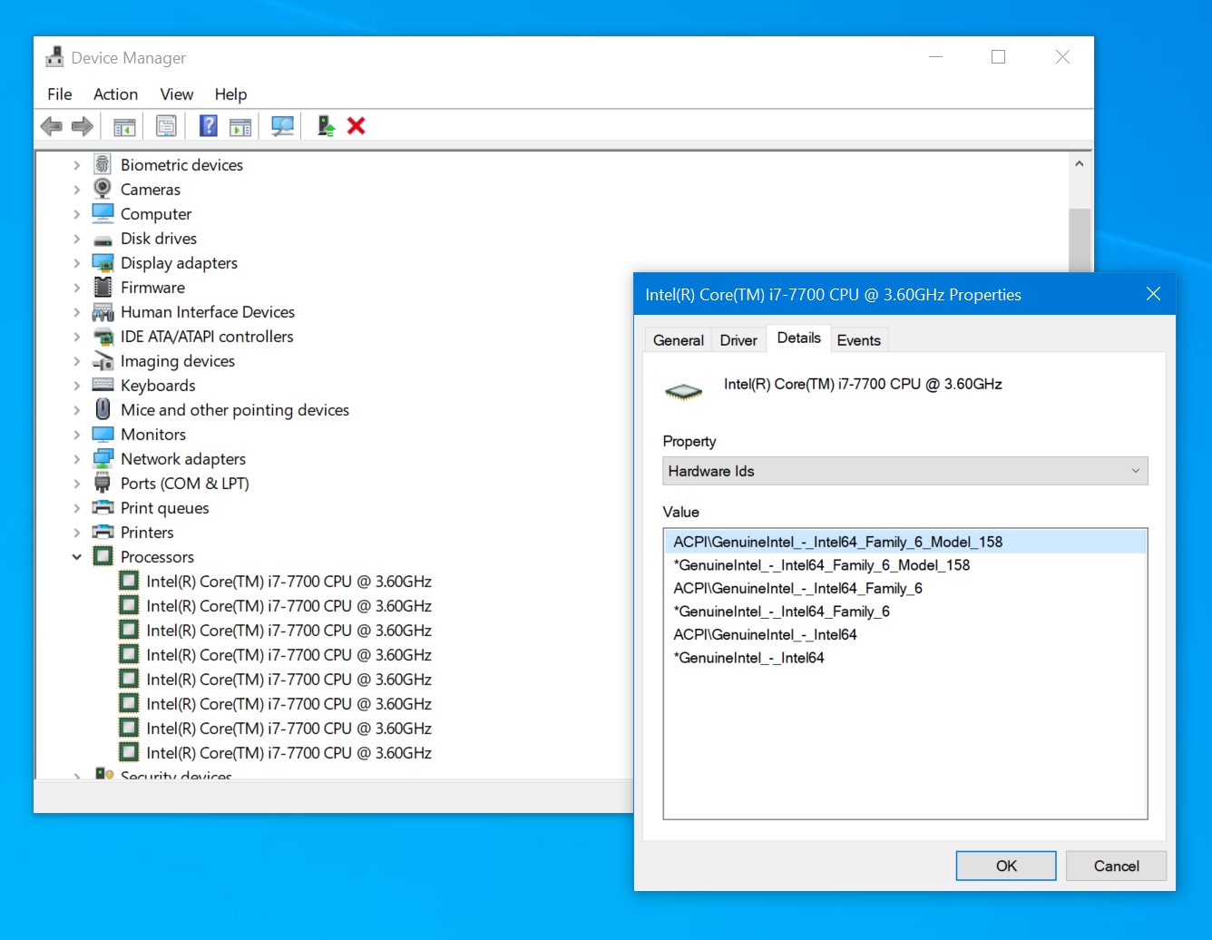Open the Action menu
The height and width of the screenshot is (940, 1212).
tap(116, 94)
